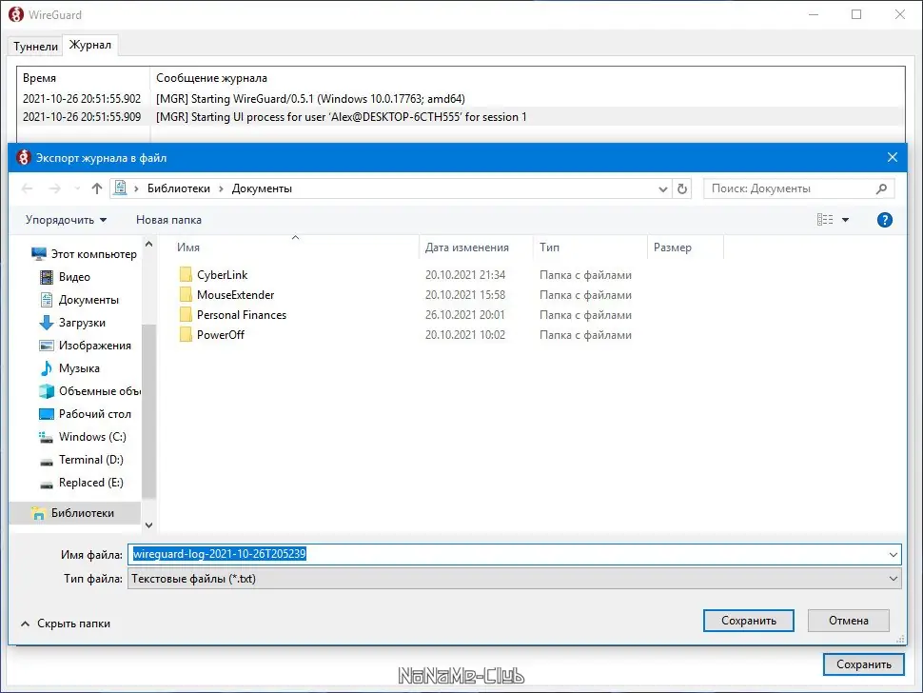Open Загрузки in the sidebar
923x693 pixels.
click(x=71, y=323)
